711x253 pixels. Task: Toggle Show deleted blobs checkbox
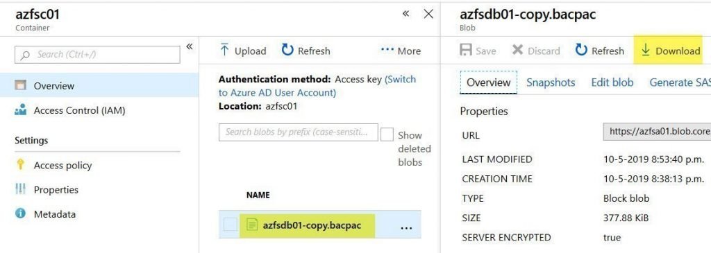387,135
